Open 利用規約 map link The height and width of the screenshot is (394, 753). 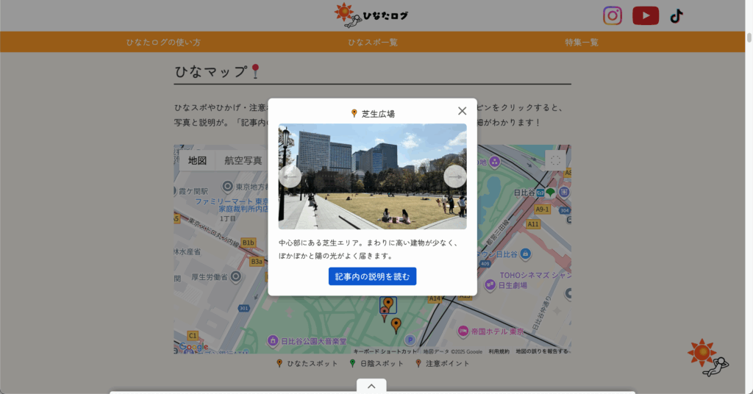pos(499,351)
